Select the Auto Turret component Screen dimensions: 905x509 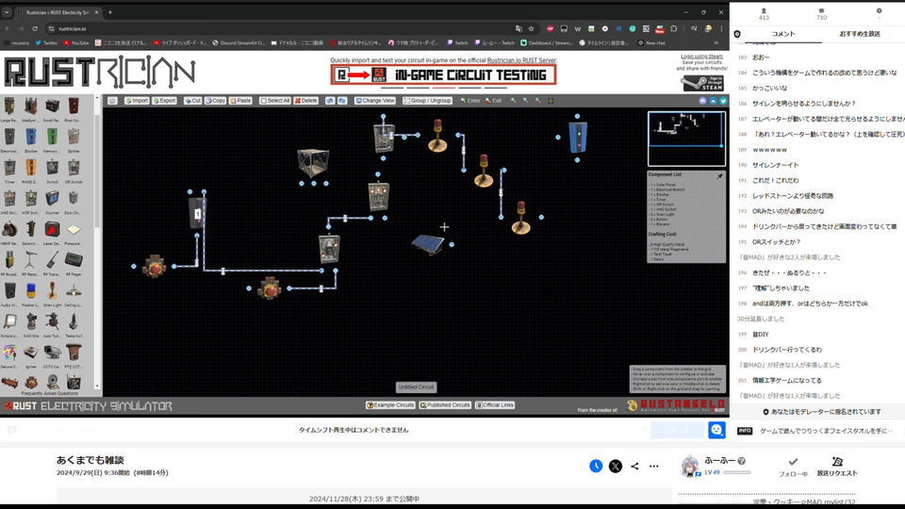pyautogui.click(x=52, y=323)
